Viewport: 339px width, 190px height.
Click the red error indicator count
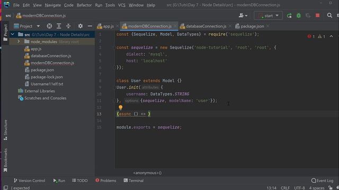coord(311,36)
